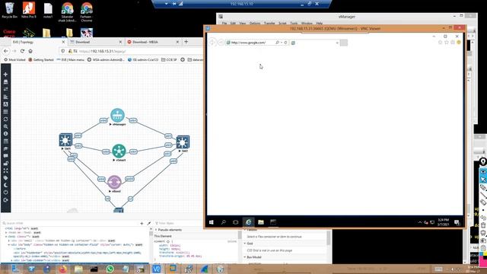Click the search magnifier in the IE address bar
Viewport: 487px width, 274px height.
pyautogui.click(x=277, y=43)
